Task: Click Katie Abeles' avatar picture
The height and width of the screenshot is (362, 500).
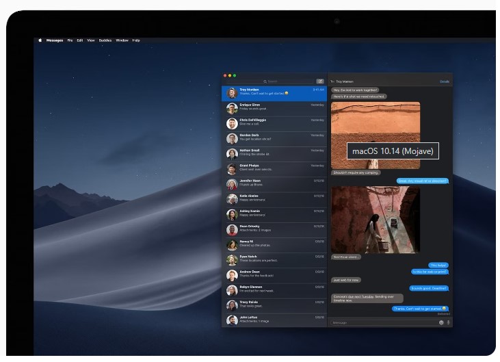Action: 232,199
